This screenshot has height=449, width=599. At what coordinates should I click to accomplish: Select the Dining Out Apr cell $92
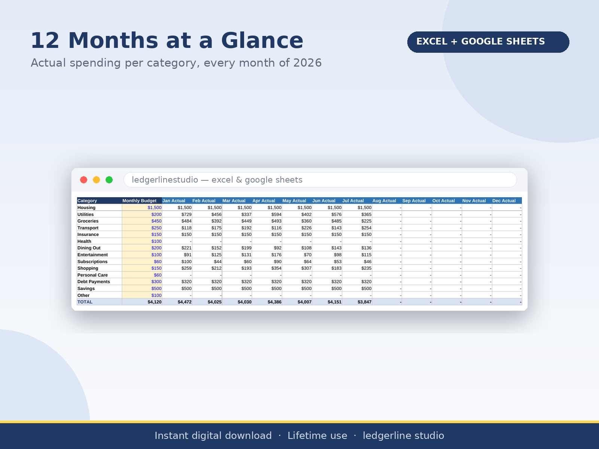click(267, 248)
